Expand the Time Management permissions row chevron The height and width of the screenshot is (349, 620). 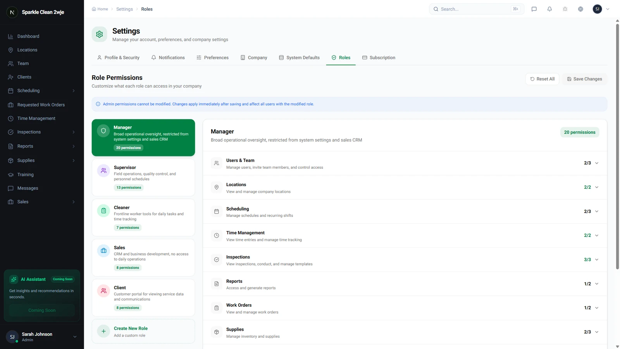click(597, 236)
